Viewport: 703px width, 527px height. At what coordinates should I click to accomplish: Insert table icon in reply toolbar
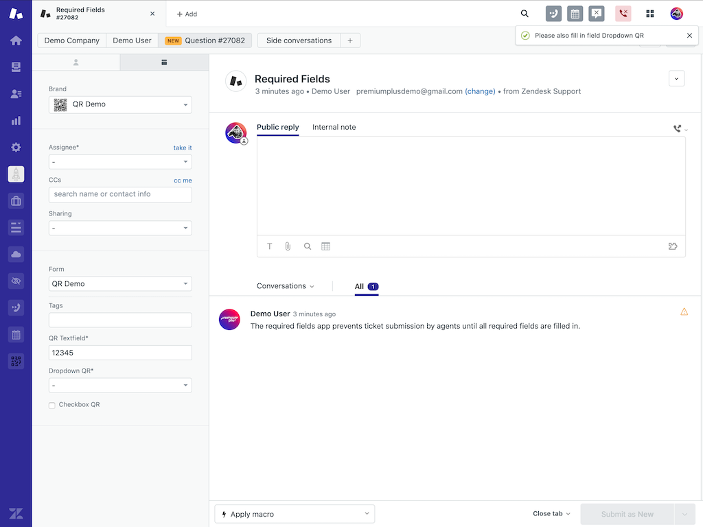(325, 246)
